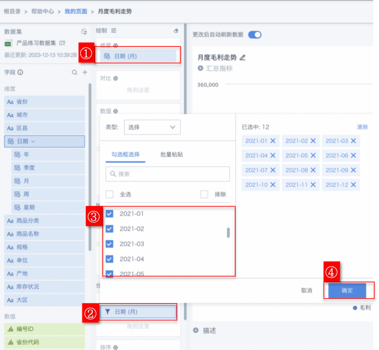The width and height of the screenshot is (379, 350).
Task: Add a new field with plus icon
Action: pos(84,73)
